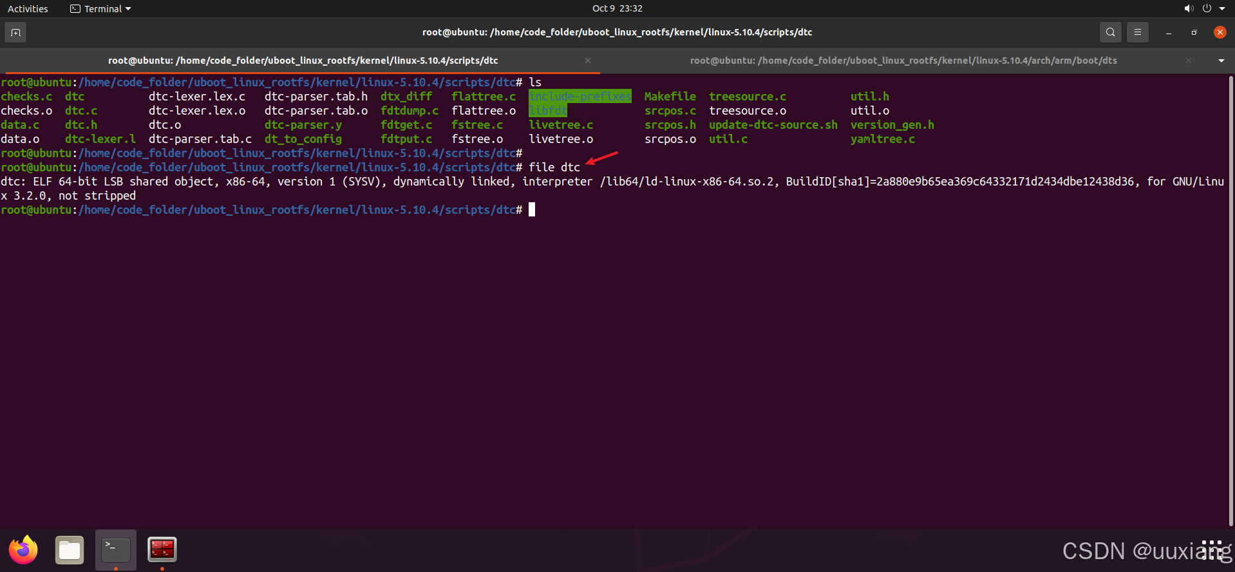Open the red terminal app in dock

[162, 550]
